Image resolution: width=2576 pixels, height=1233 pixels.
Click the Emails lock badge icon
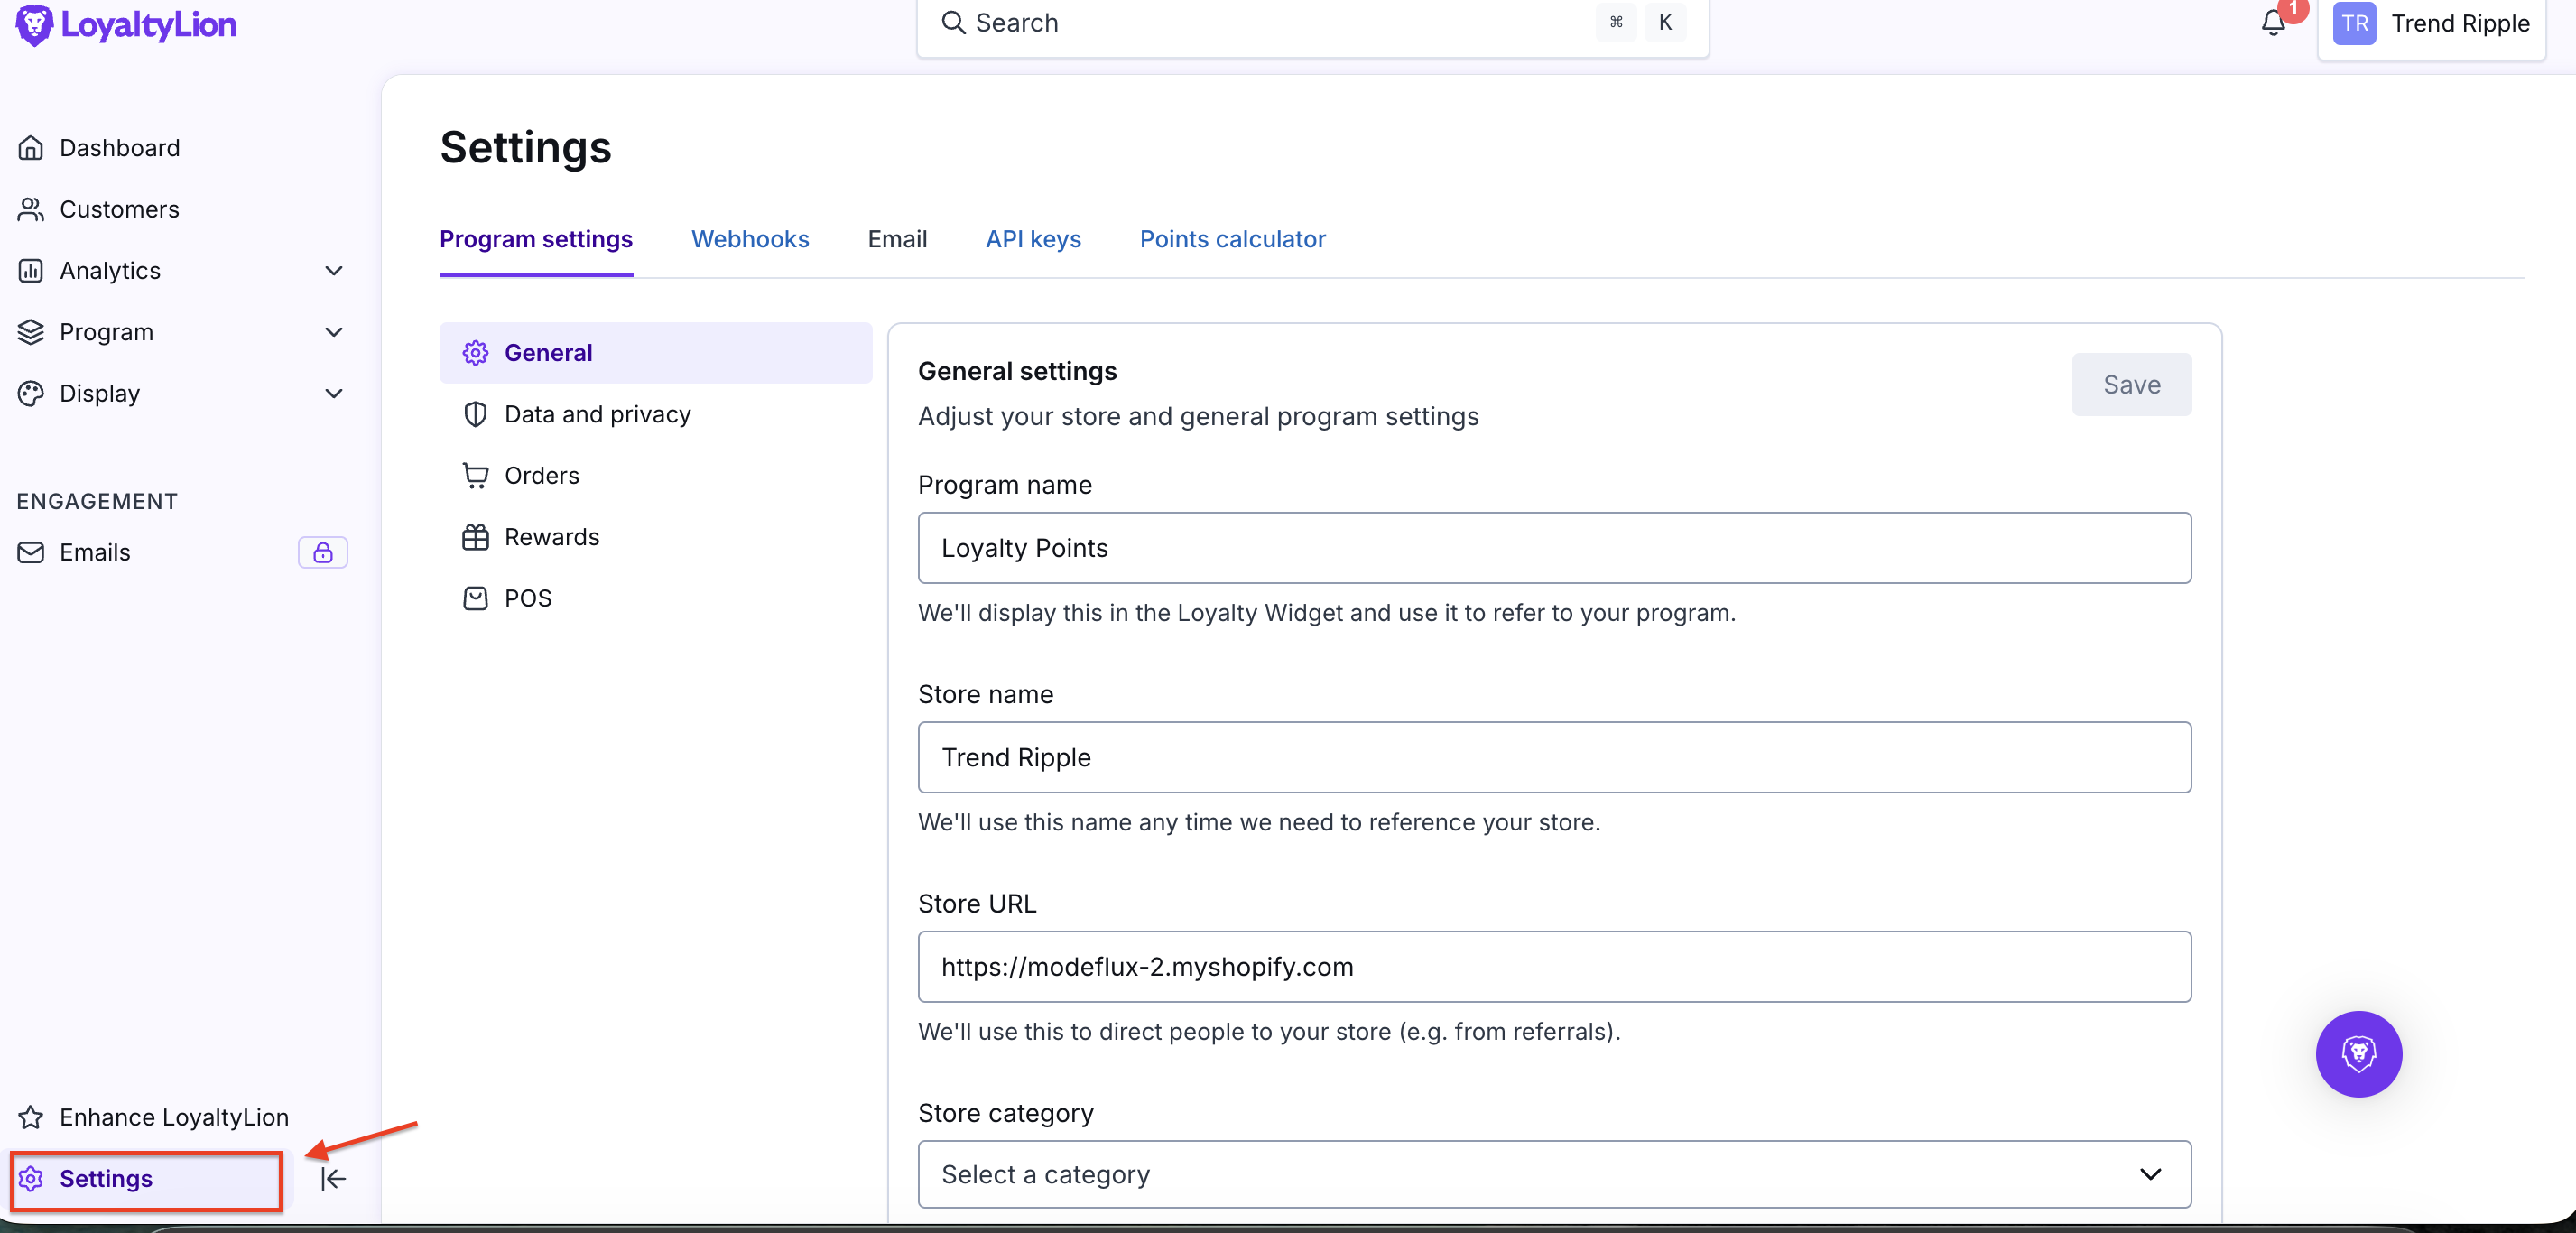(x=322, y=552)
